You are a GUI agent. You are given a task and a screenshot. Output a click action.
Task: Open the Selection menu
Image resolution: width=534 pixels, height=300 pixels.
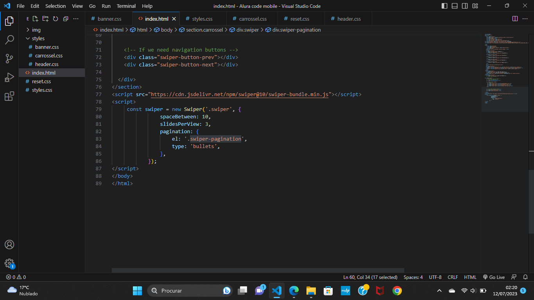[56, 6]
